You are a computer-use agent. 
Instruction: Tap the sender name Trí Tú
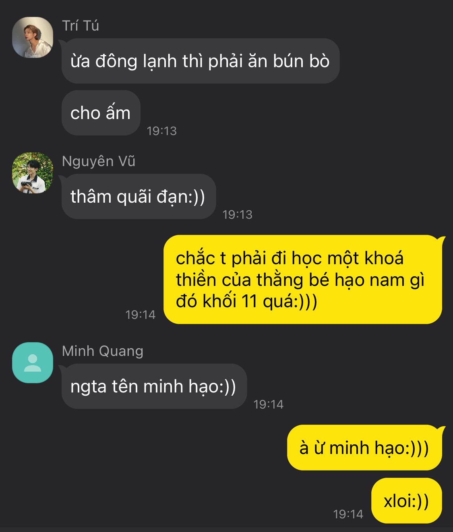[81, 26]
